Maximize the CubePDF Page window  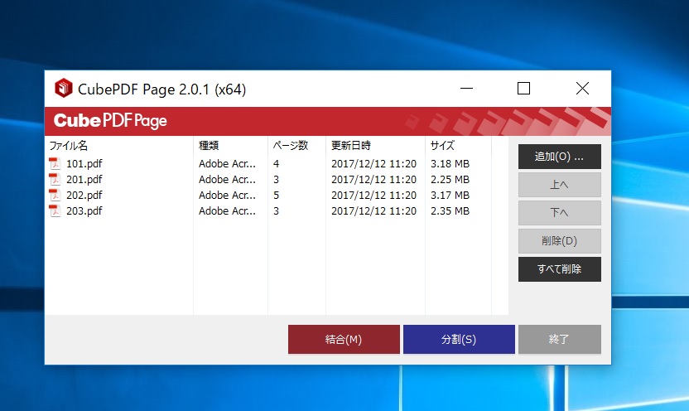click(523, 89)
